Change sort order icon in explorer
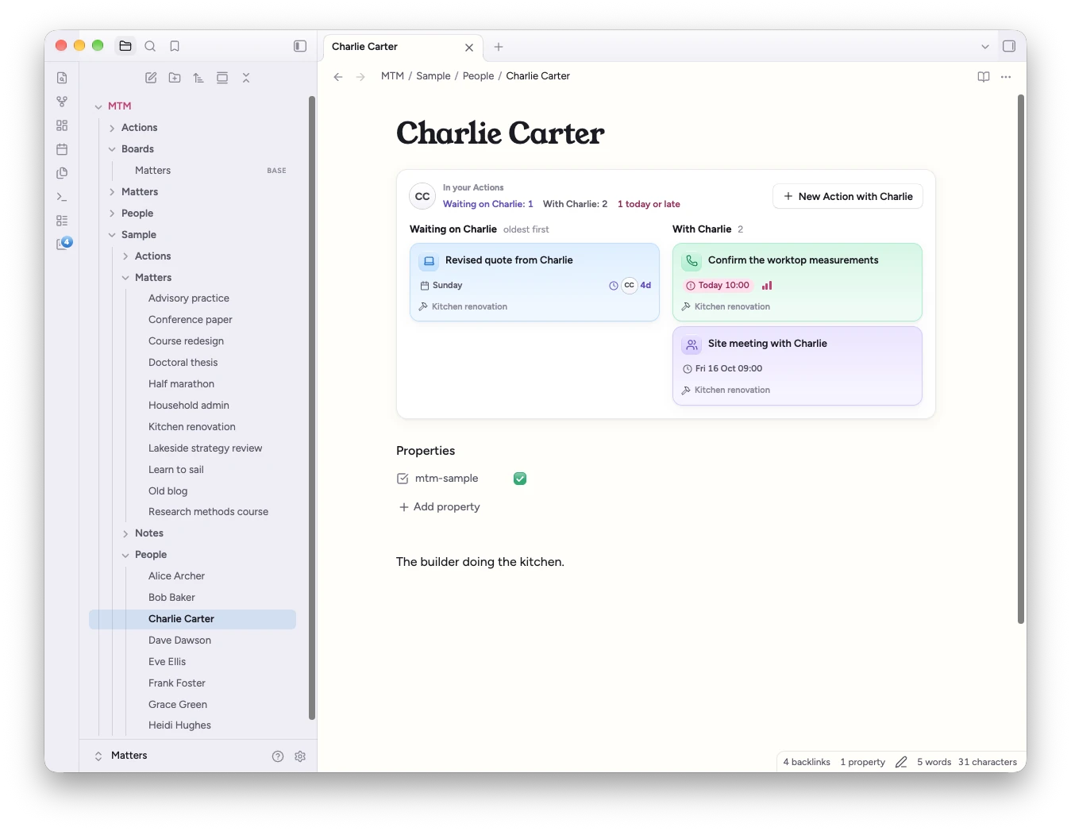Viewport: 1071px width, 831px height. [x=198, y=78]
